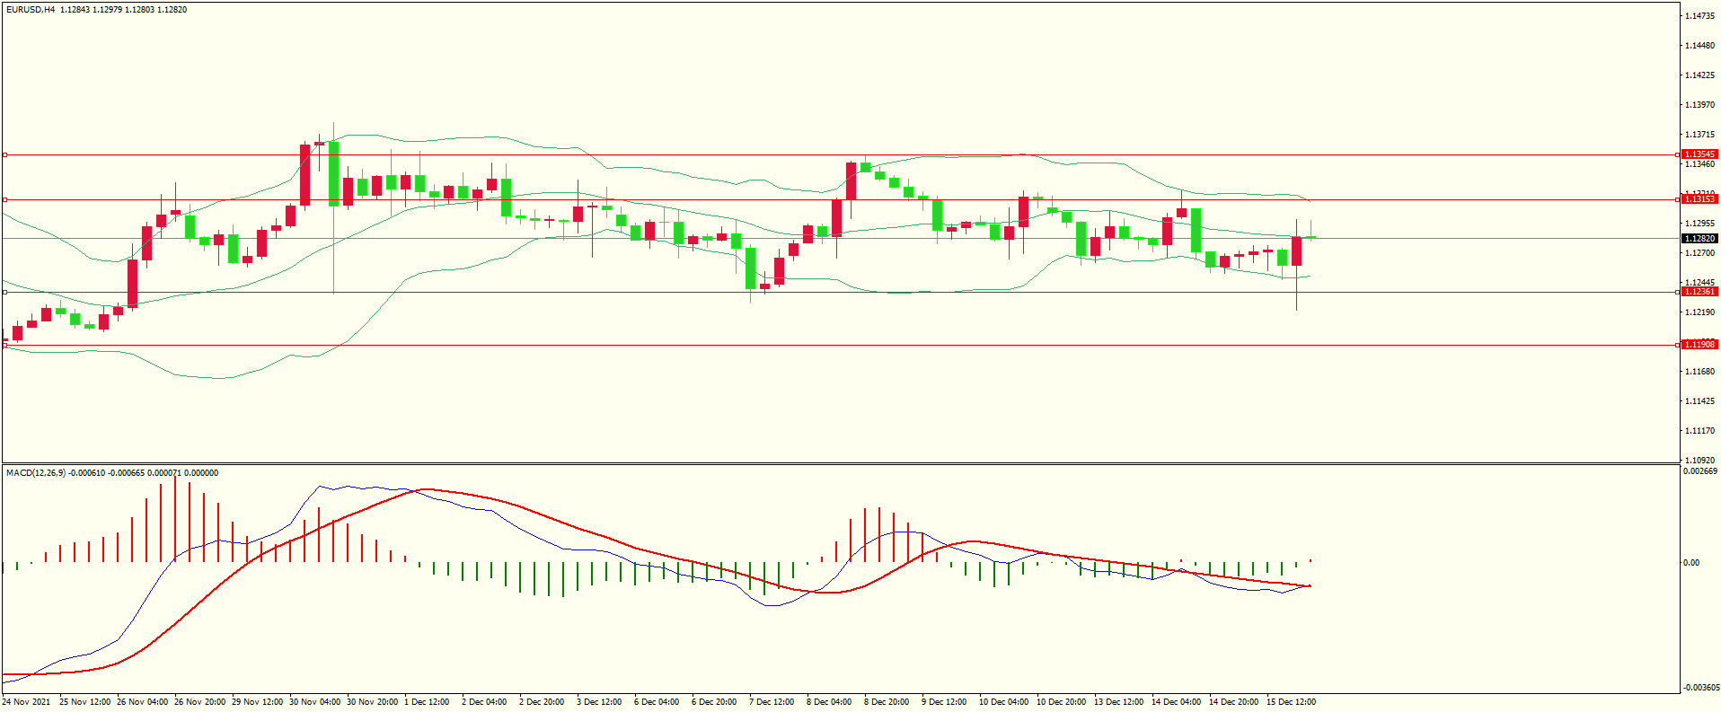
Task: Click the 1.11170 price scale label
Action: coord(1699,431)
